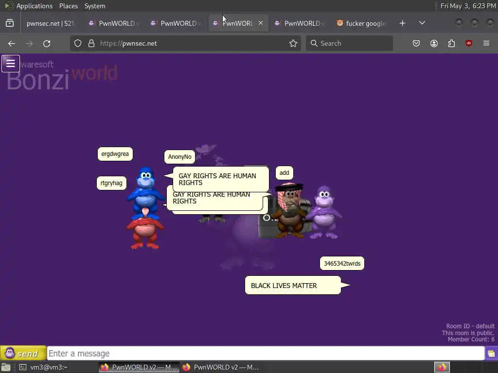Open the Pocket save icon
The height and width of the screenshot is (373, 498).
416,43
